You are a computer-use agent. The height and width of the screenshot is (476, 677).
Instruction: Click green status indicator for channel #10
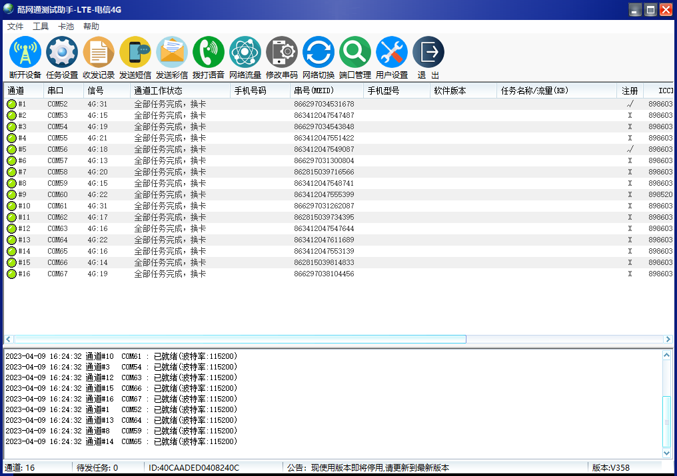11,206
